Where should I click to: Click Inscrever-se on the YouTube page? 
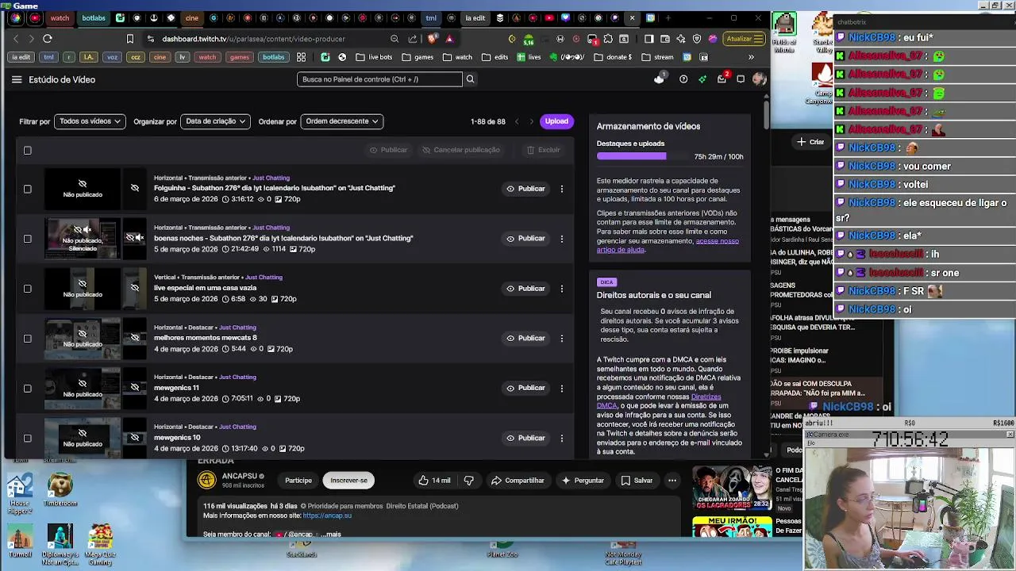(x=349, y=481)
